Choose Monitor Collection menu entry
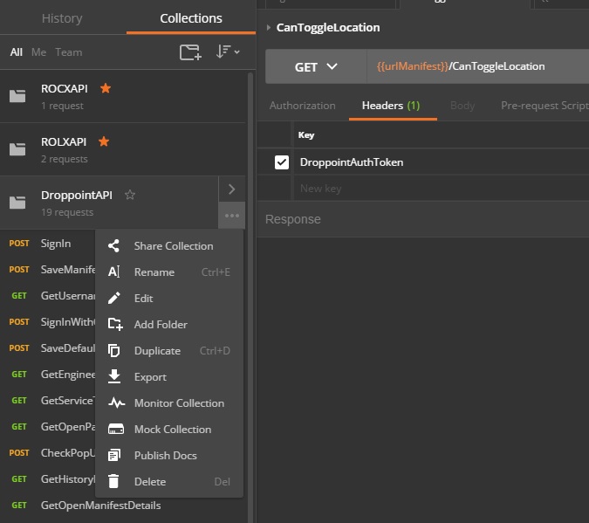 click(x=169, y=403)
